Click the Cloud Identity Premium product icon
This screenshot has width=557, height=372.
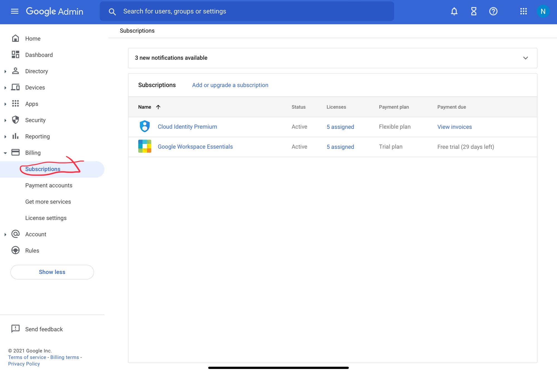click(x=145, y=126)
